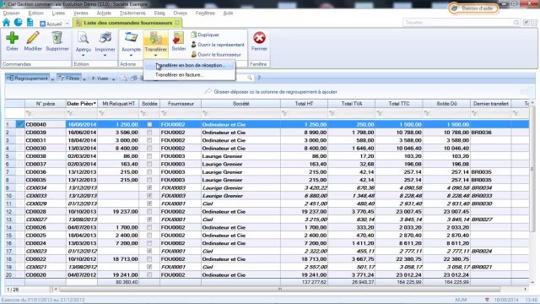540x304 pixels.
Task: Click the Acompte icon
Action: pos(132,38)
